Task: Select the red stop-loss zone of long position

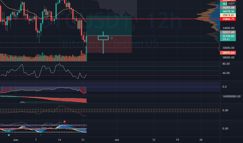Action: coord(109,44)
